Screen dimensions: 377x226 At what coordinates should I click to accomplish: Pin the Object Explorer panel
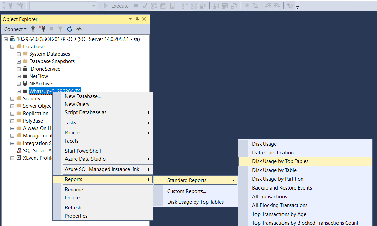(x=137, y=19)
